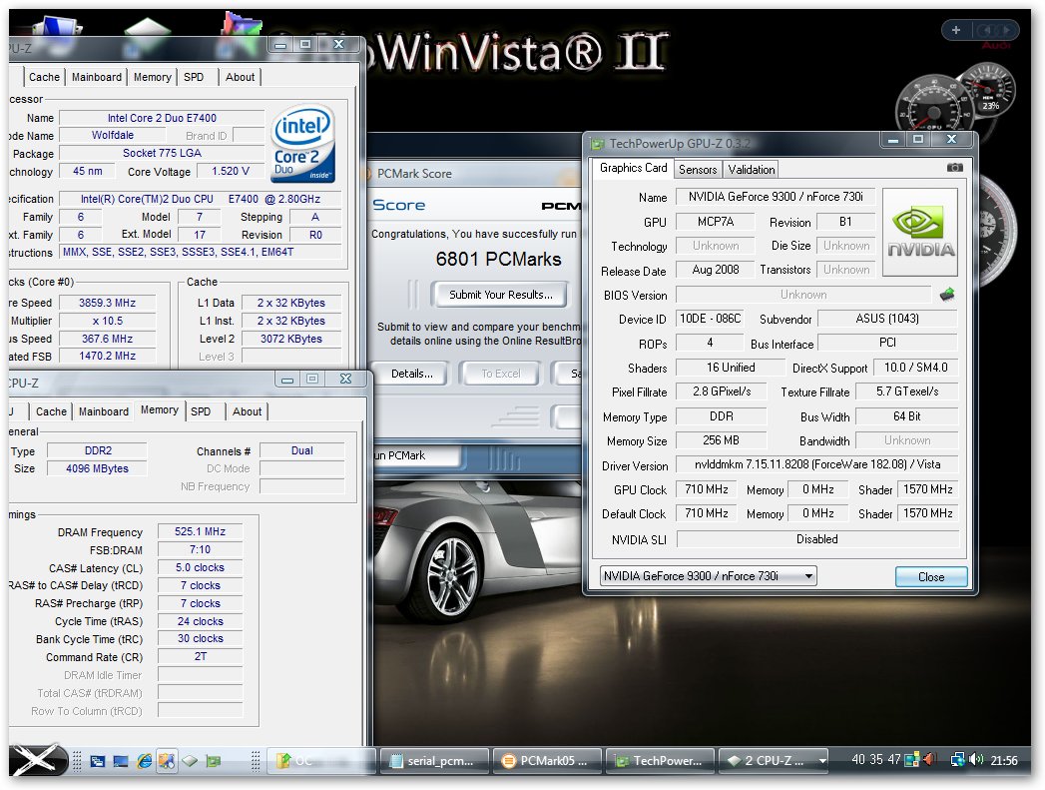This screenshot has height=790, width=1045.
Task: Open About tab in upper CPU-Z window
Action: click(x=240, y=77)
